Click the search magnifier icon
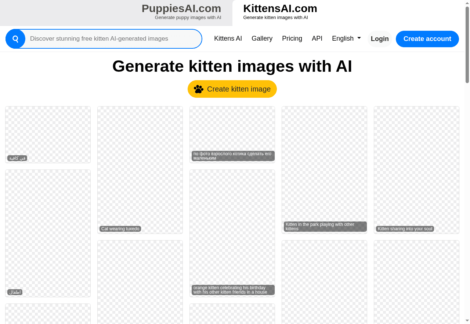 pyautogui.click(x=15, y=39)
